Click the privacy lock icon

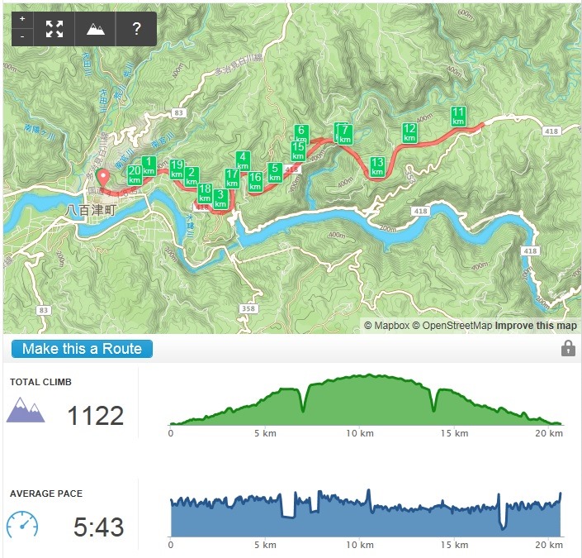click(x=568, y=349)
